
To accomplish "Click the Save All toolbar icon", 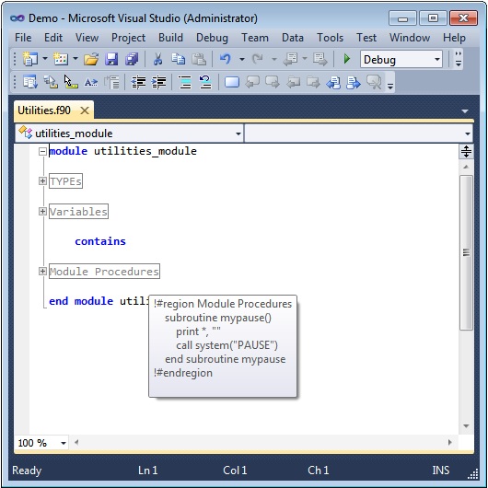I will coord(132,59).
